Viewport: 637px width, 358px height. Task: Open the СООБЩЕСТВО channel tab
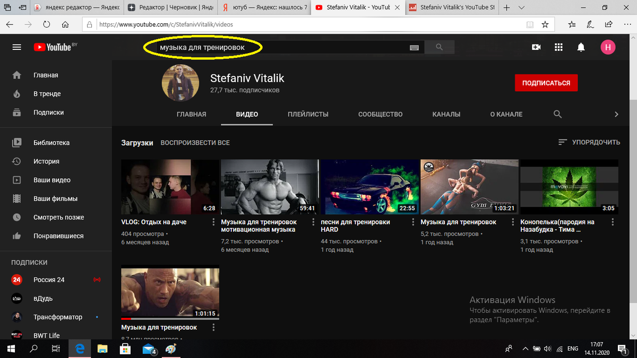pos(380,114)
